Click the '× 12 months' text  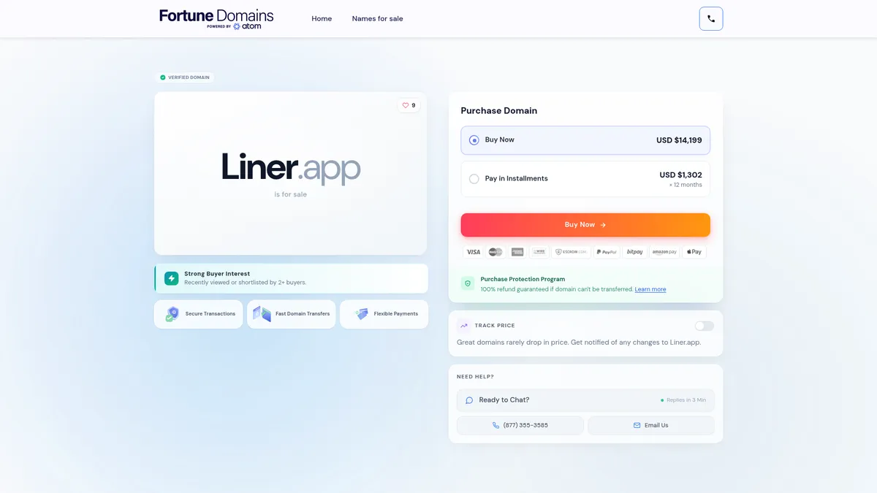686,185
